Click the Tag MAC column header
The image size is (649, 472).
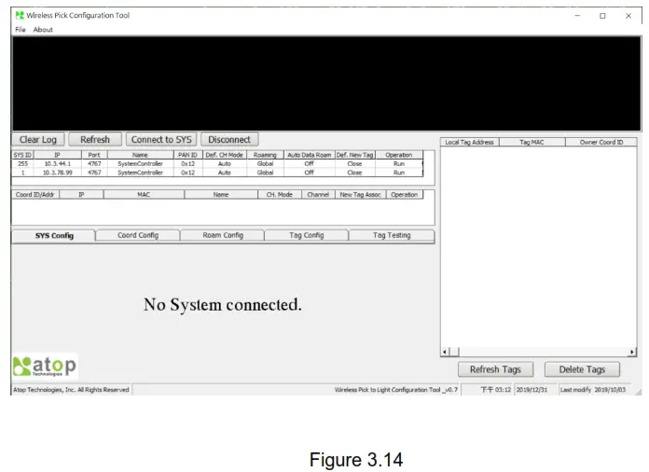[x=532, y=142]
